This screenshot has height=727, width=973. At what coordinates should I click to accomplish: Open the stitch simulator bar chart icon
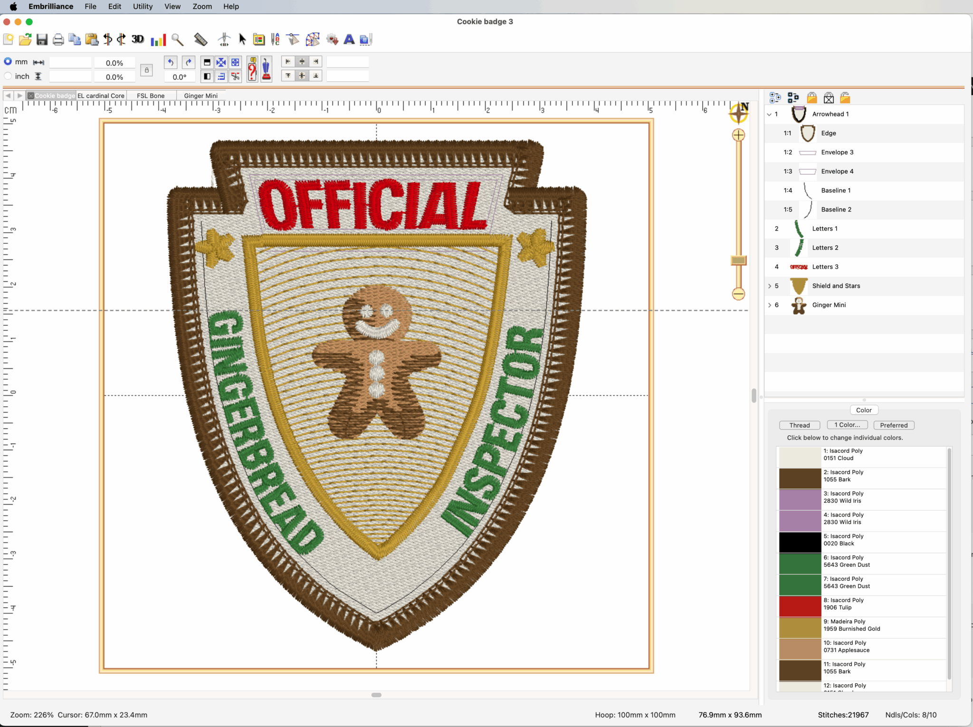coord(158,40)
